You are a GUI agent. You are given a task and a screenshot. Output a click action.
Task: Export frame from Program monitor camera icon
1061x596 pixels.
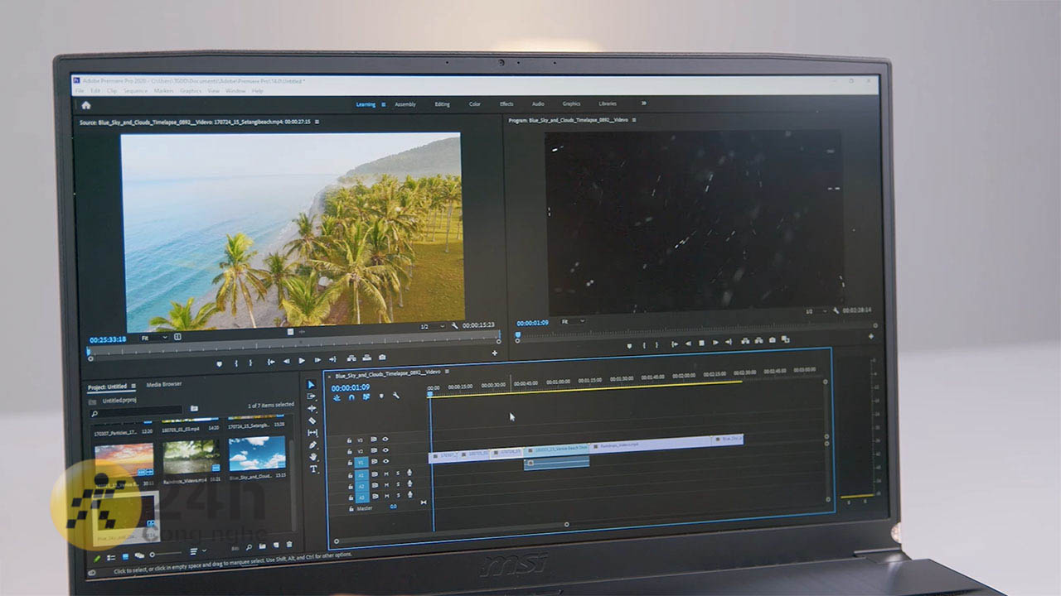click(x=773, y=340)
